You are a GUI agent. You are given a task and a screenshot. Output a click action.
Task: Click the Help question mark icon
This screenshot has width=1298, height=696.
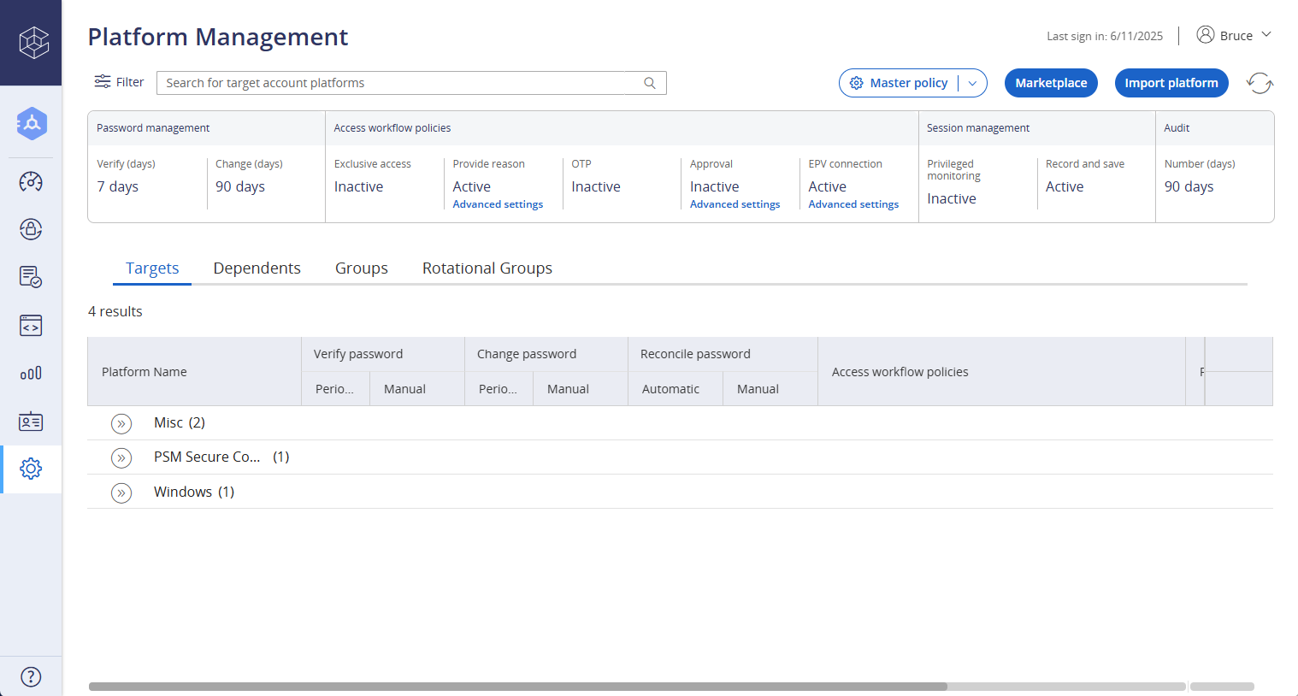[x=31, y=675]
